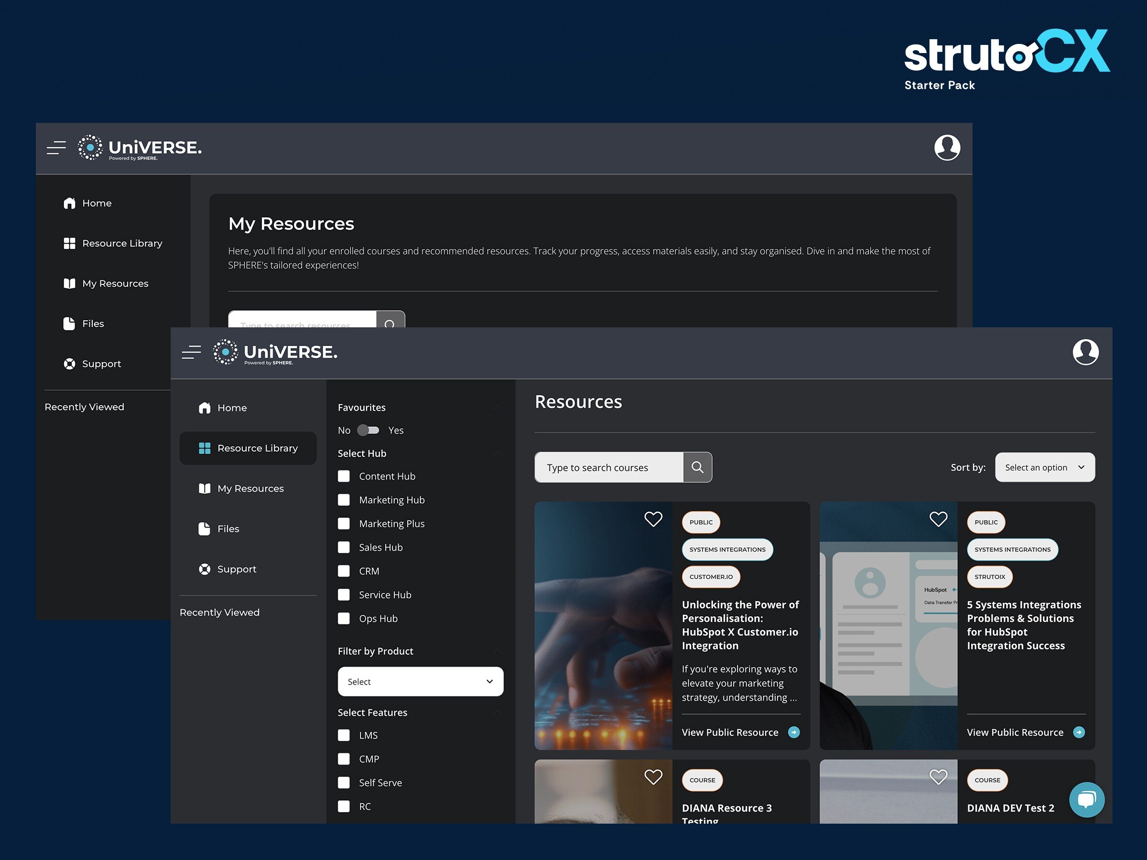Click the search magnifier icon
This screenshot has height=860, width=1147.
697,467
